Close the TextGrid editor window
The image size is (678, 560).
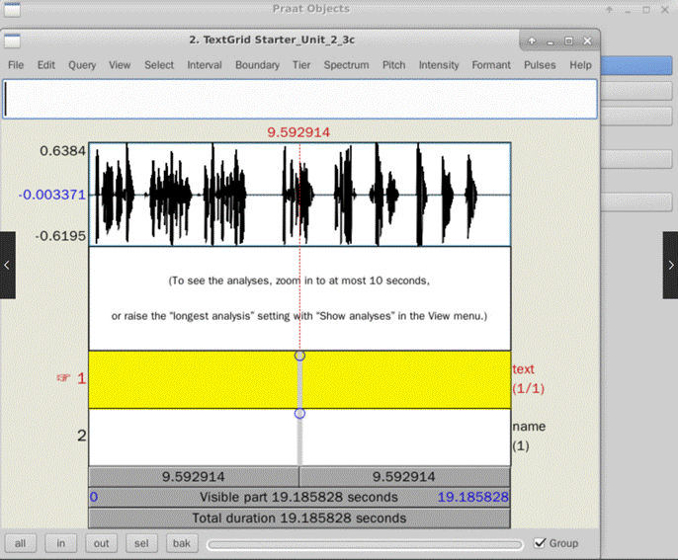(x=587, y=41)
